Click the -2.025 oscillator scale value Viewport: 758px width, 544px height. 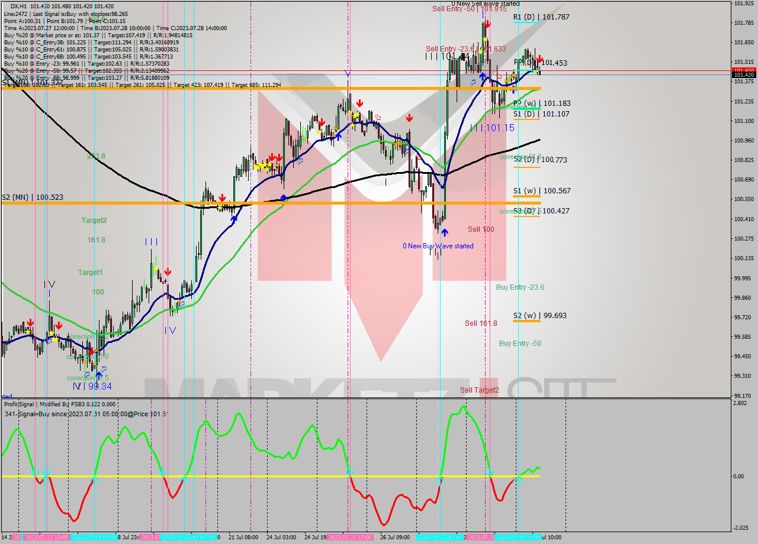click(741, 528)
